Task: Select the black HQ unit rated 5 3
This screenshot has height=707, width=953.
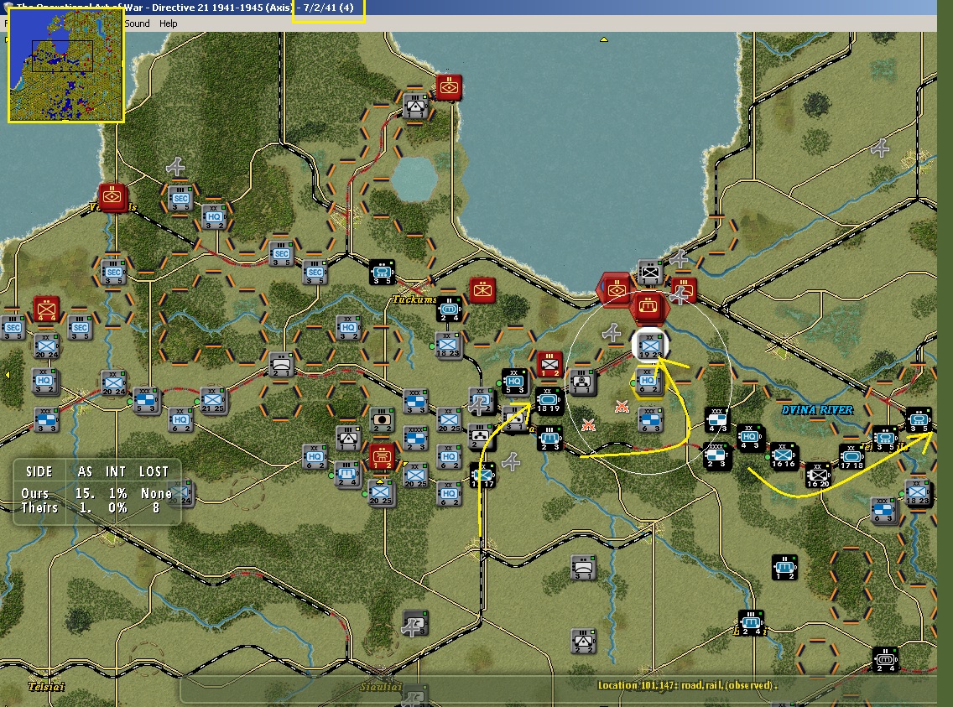Action: 515,382
